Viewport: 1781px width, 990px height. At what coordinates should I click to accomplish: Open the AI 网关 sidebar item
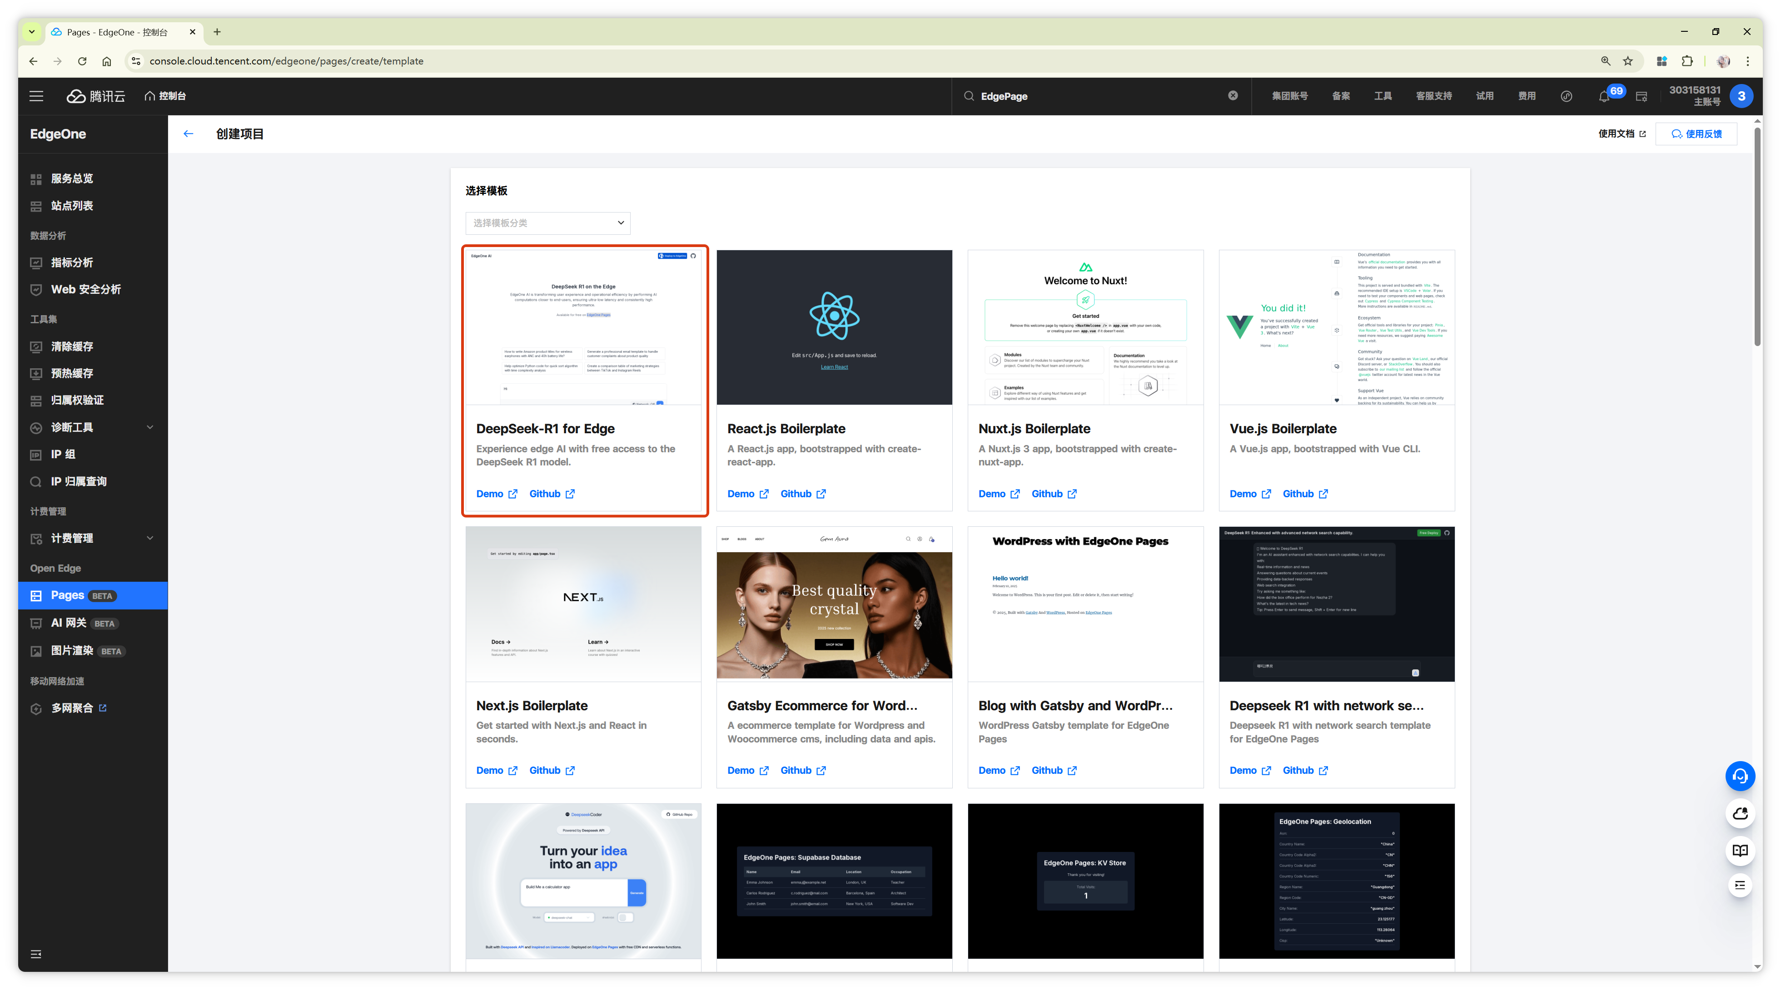click(x=69, y=623)
